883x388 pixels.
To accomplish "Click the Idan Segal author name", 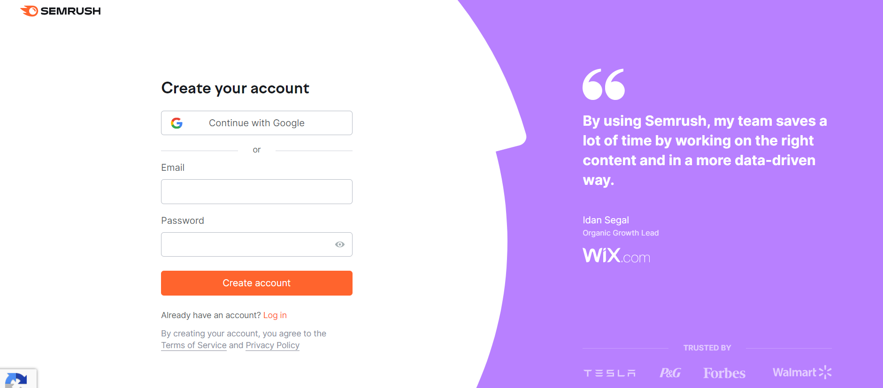I will pyautogui.click(x=606, y=220).
